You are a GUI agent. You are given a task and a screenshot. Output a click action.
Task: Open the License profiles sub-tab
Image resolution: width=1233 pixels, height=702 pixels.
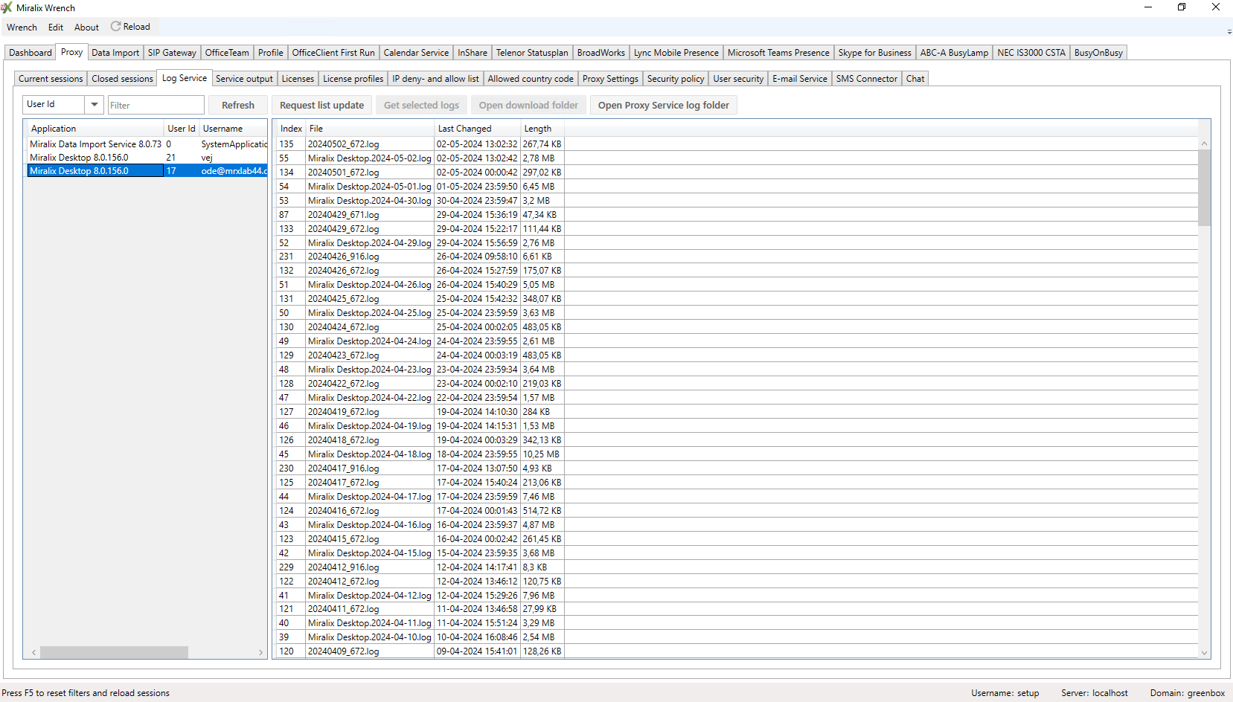353,79
